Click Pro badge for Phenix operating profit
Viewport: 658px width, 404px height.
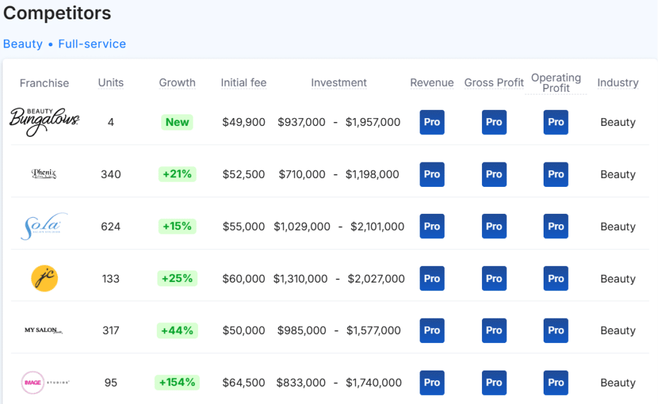click(556, 174)
